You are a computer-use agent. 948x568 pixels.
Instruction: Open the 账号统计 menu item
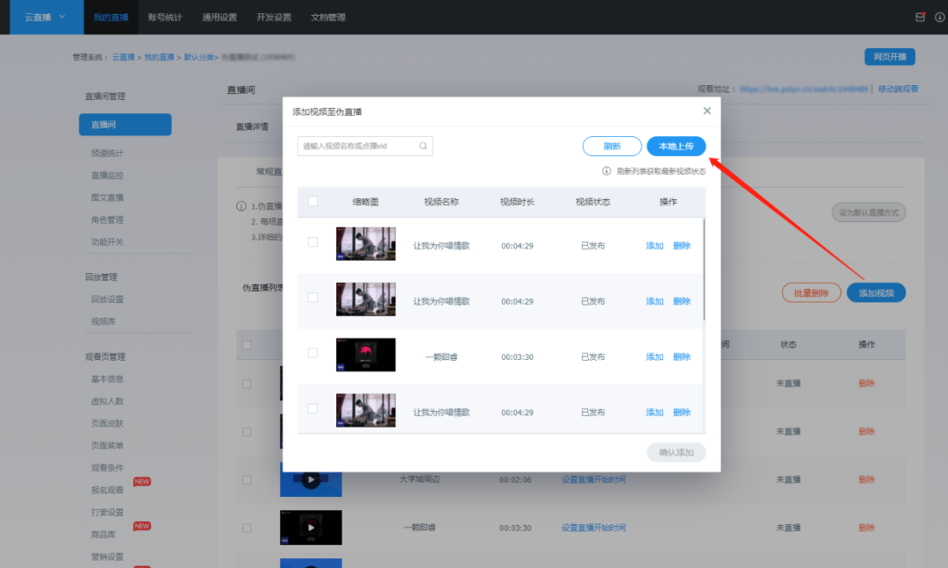click(x=165, y=17)
